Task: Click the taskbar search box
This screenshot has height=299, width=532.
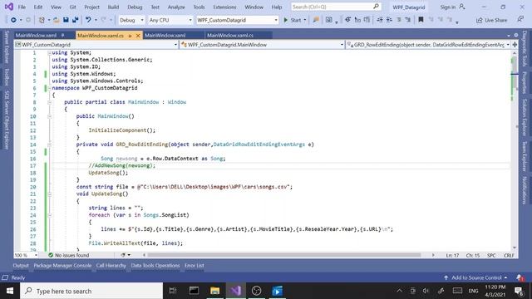Action: (91, 291)
